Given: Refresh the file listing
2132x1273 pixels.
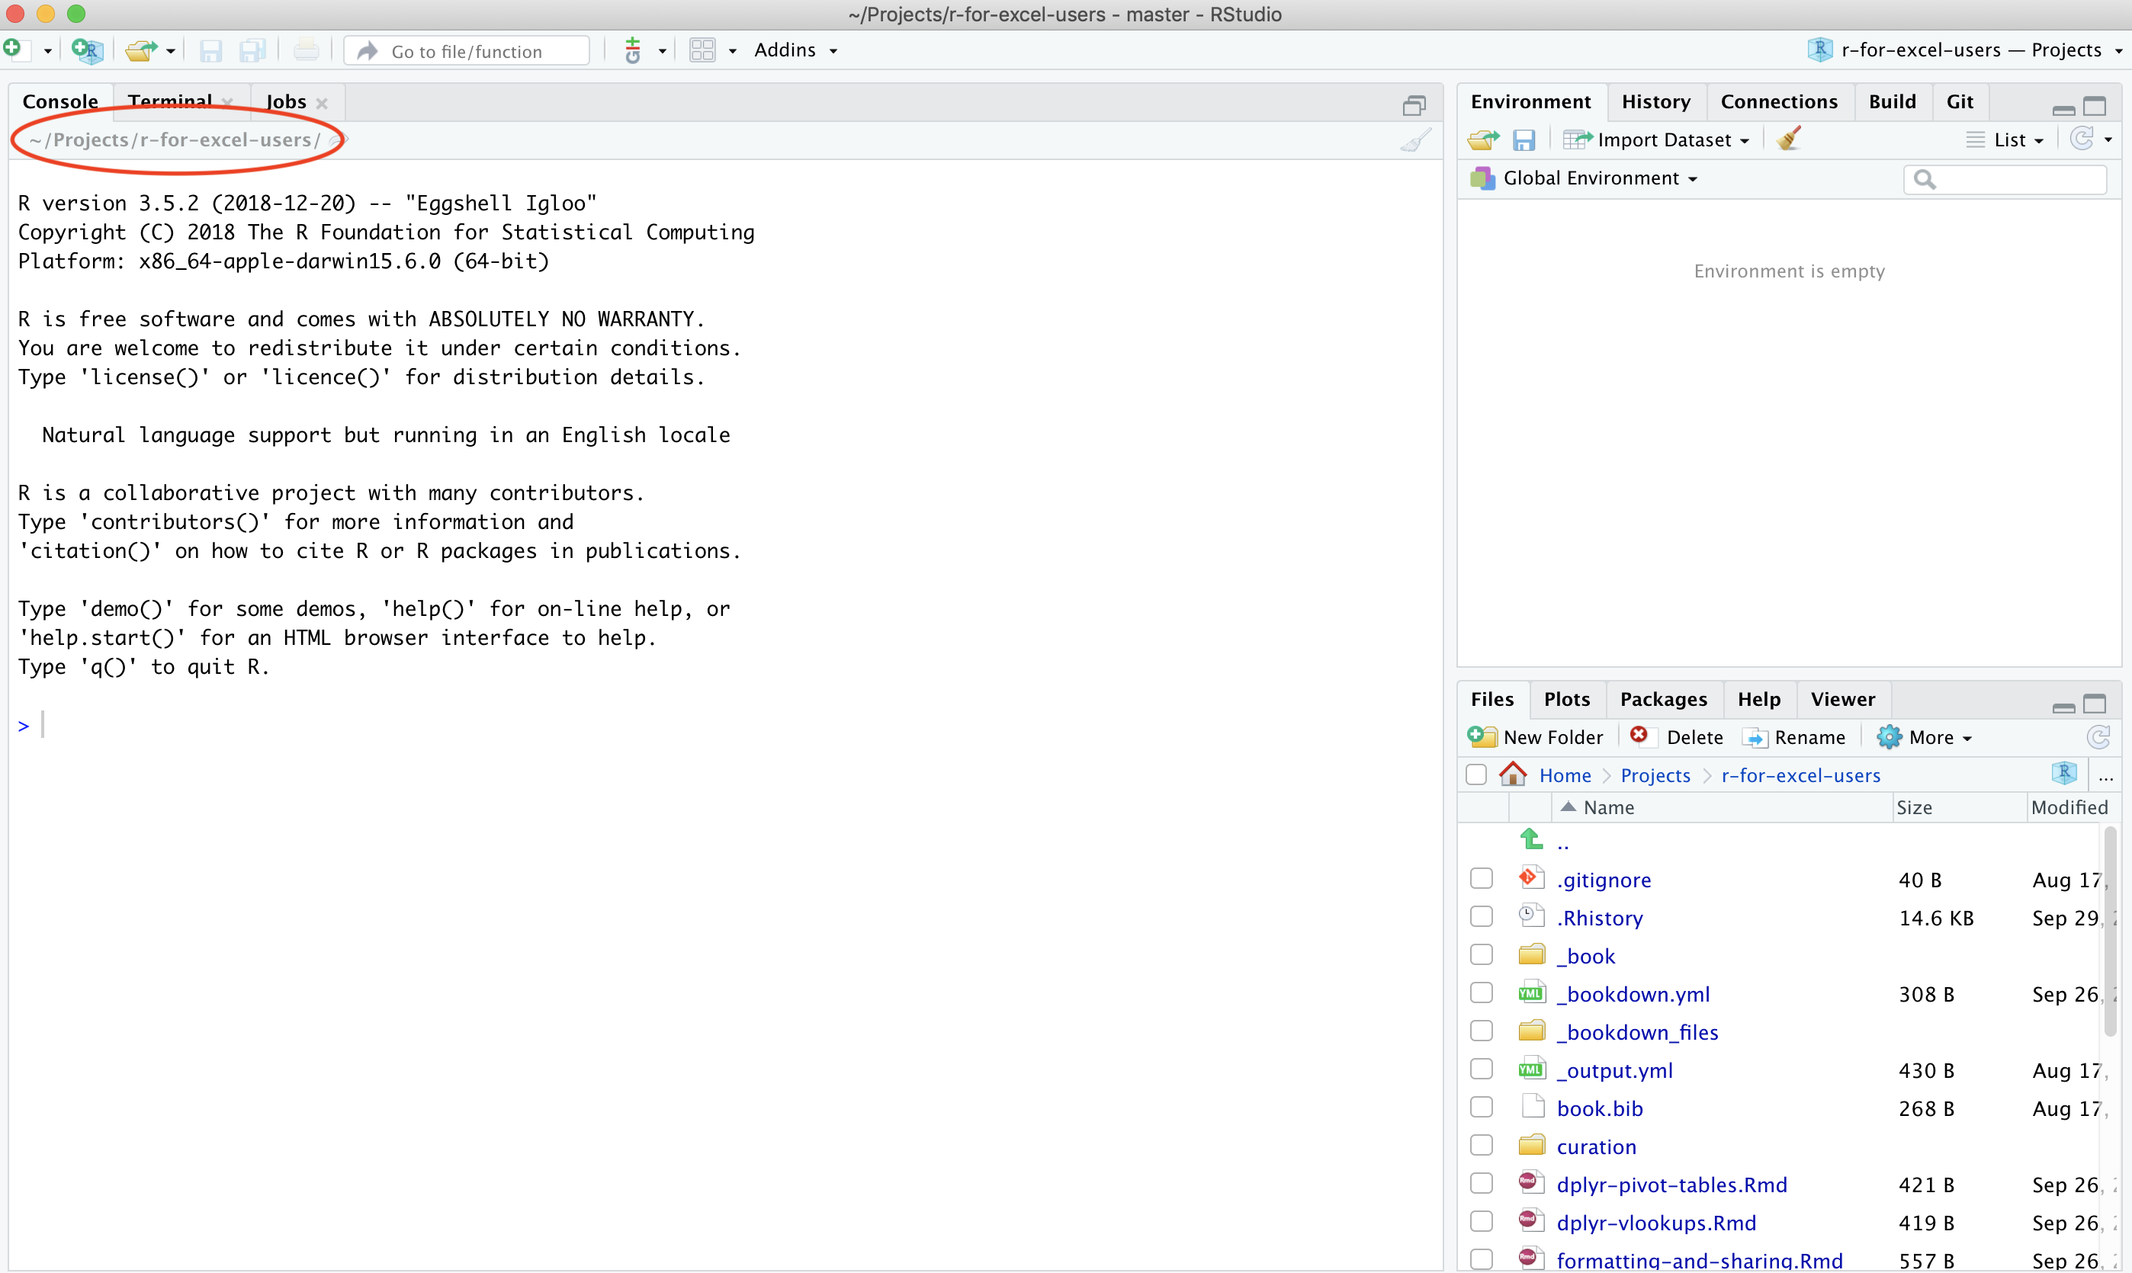Looking at the screenshot, I should [2098, 738].
